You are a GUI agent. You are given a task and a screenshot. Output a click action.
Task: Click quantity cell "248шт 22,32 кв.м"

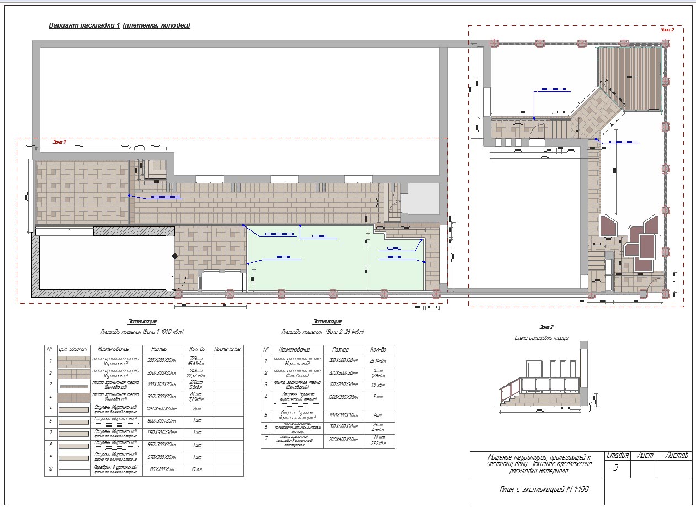click(x=197, y=374)
